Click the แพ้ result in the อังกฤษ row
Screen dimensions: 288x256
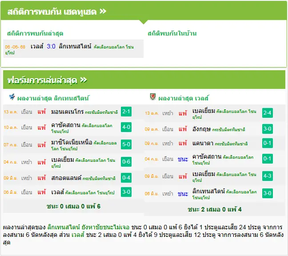pyautogui.click(x=183, y=129)
